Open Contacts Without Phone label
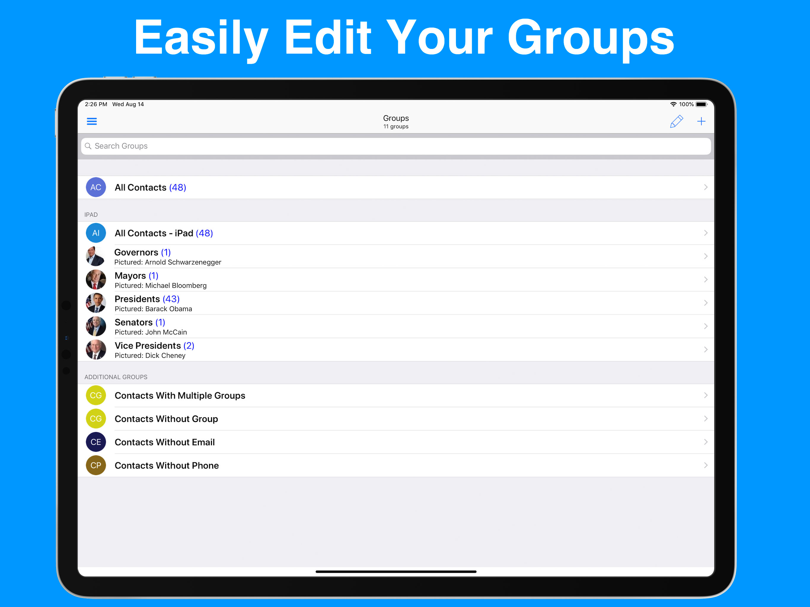The height and width of the screenshot is (607, 810). coord(167,466)
